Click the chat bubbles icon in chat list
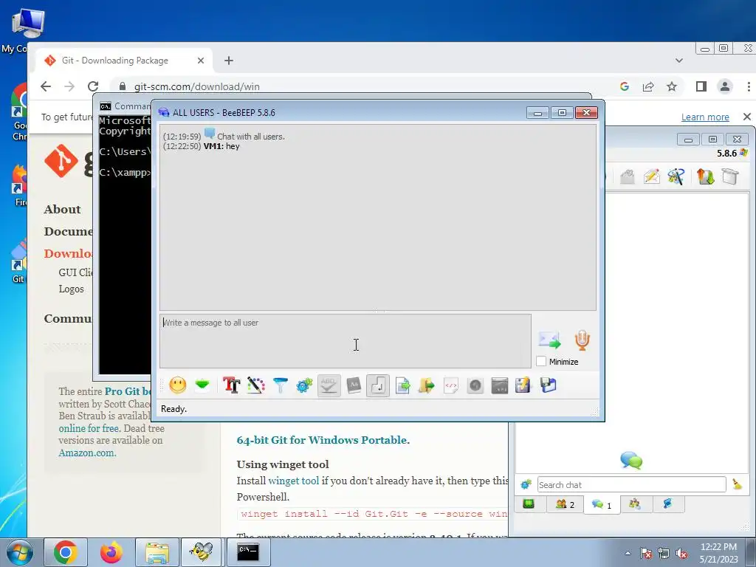Screen dimensions: 756x567 (631, 460)
